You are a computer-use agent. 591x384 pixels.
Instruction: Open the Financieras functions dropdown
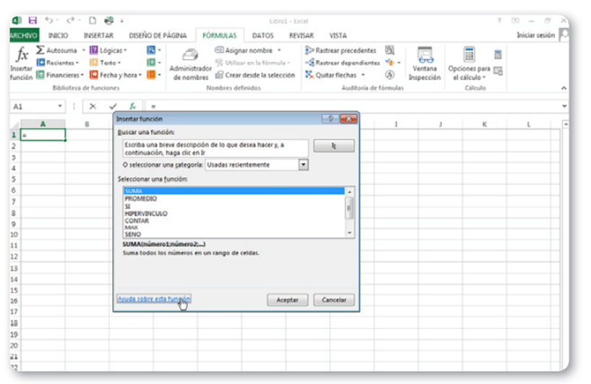tap(81, 74)
